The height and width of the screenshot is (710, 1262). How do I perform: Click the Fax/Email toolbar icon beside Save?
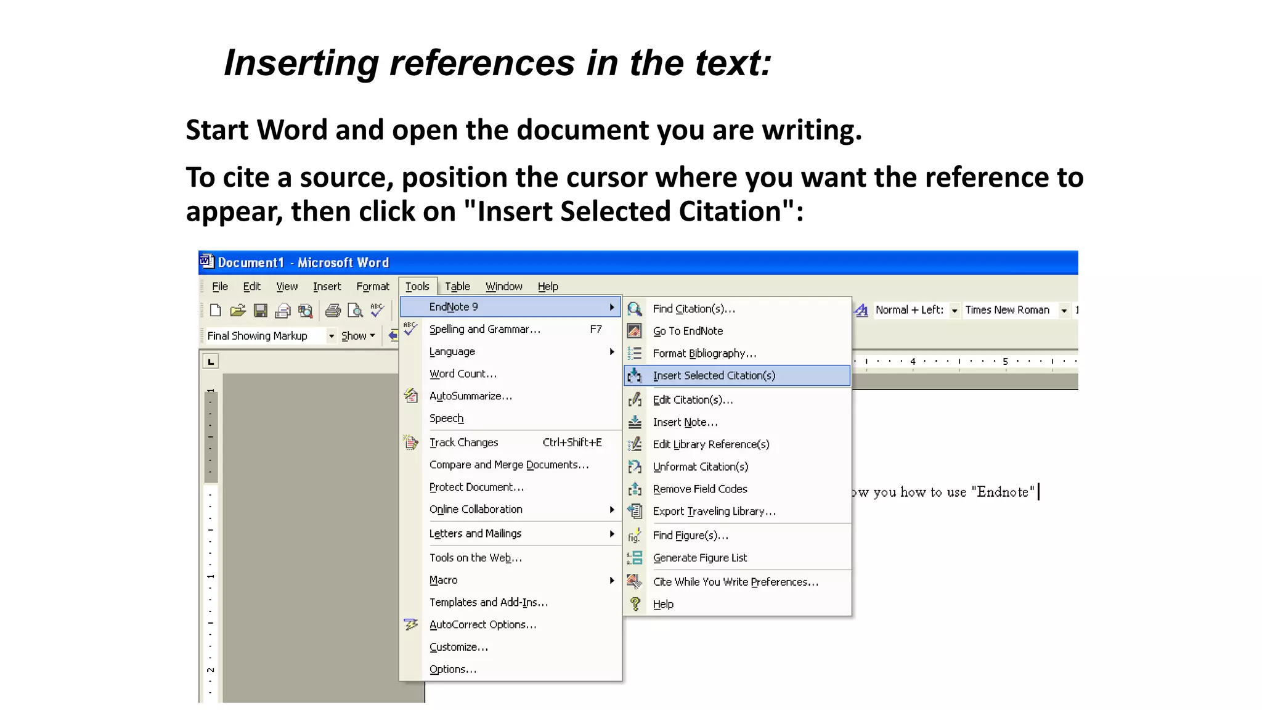click(x=283, y=310)
